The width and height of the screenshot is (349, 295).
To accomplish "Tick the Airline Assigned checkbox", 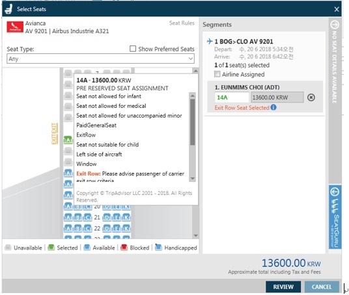I will point(217,74).
